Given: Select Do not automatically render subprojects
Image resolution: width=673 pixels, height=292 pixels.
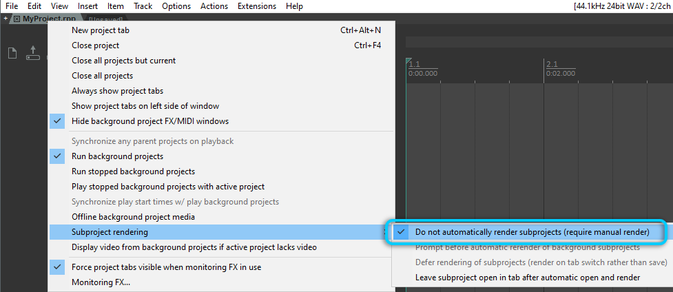Looking at the screenshot, I should (532, 232).
